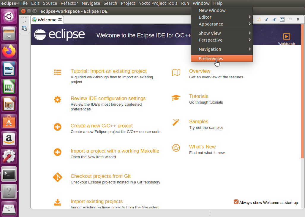This screenshot has width=305, height=217.
Task: Open the File menu
Action: pos(24,3)
